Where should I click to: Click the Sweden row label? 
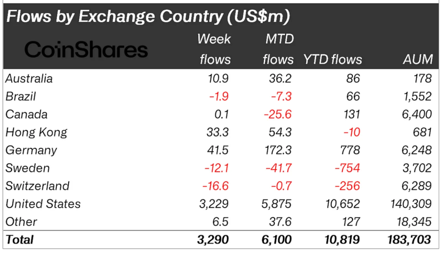28,168
